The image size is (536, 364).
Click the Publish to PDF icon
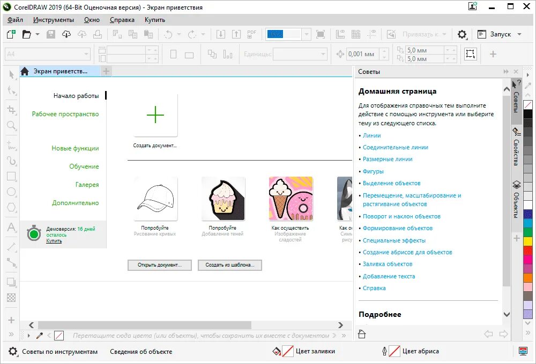click(251, 34)
